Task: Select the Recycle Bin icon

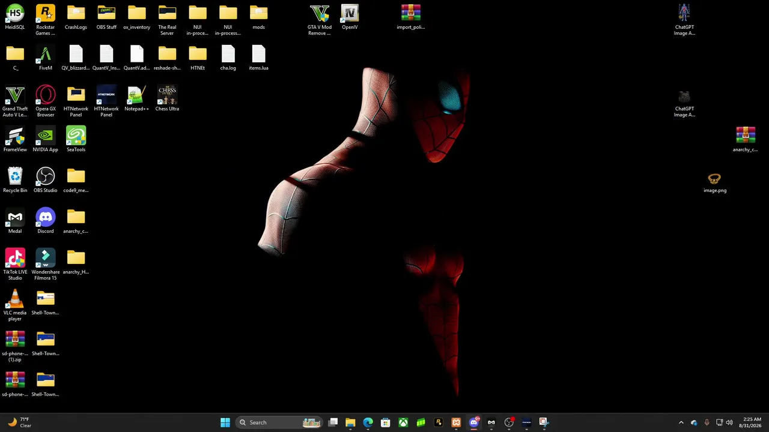Action: coord(15,181)
